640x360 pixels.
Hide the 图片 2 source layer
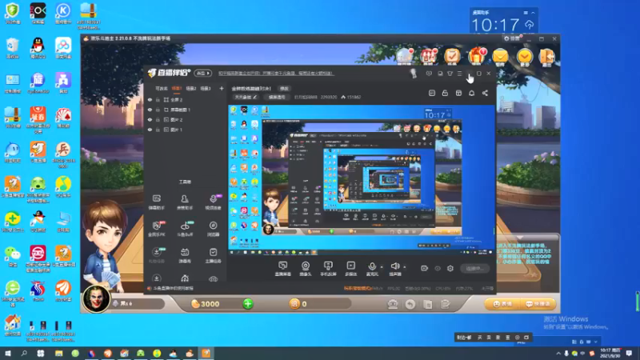click(150, 119)
